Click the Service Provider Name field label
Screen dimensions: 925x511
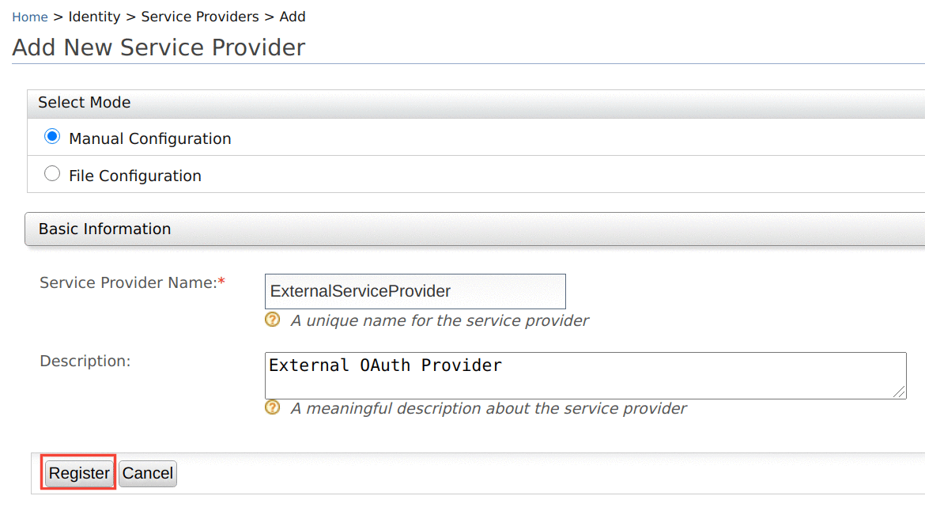(x=128, y=282)
